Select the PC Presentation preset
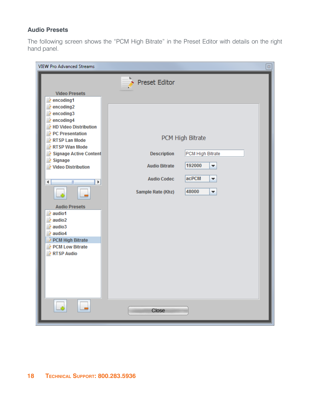Image resolution: width=309 pixels, height=401 pixels. coord(70,133)
